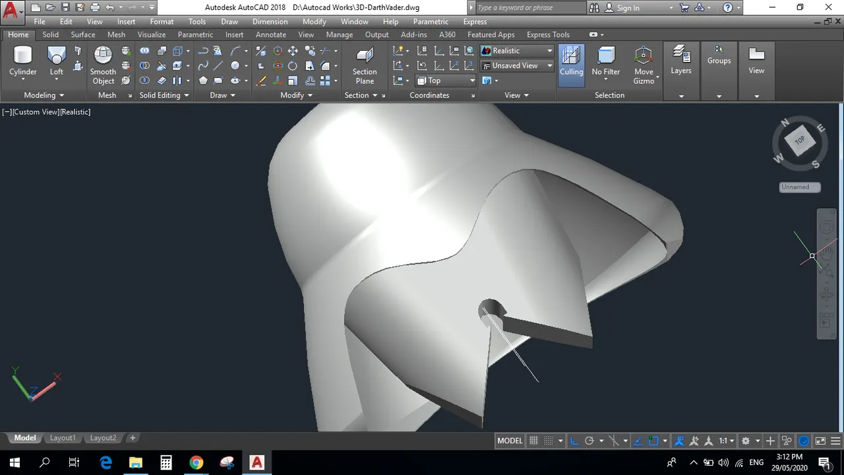Select the Rotate tool in Modify panel
This screenshot has width=844, height=475.
point(293,65)
